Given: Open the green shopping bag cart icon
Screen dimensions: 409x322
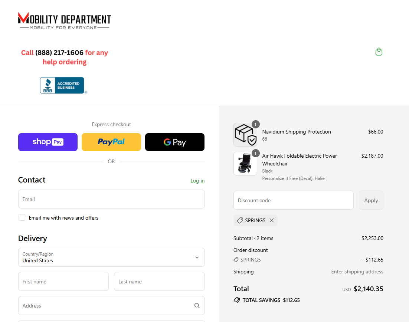Looking at the screenshot, I should coord(379,52).
